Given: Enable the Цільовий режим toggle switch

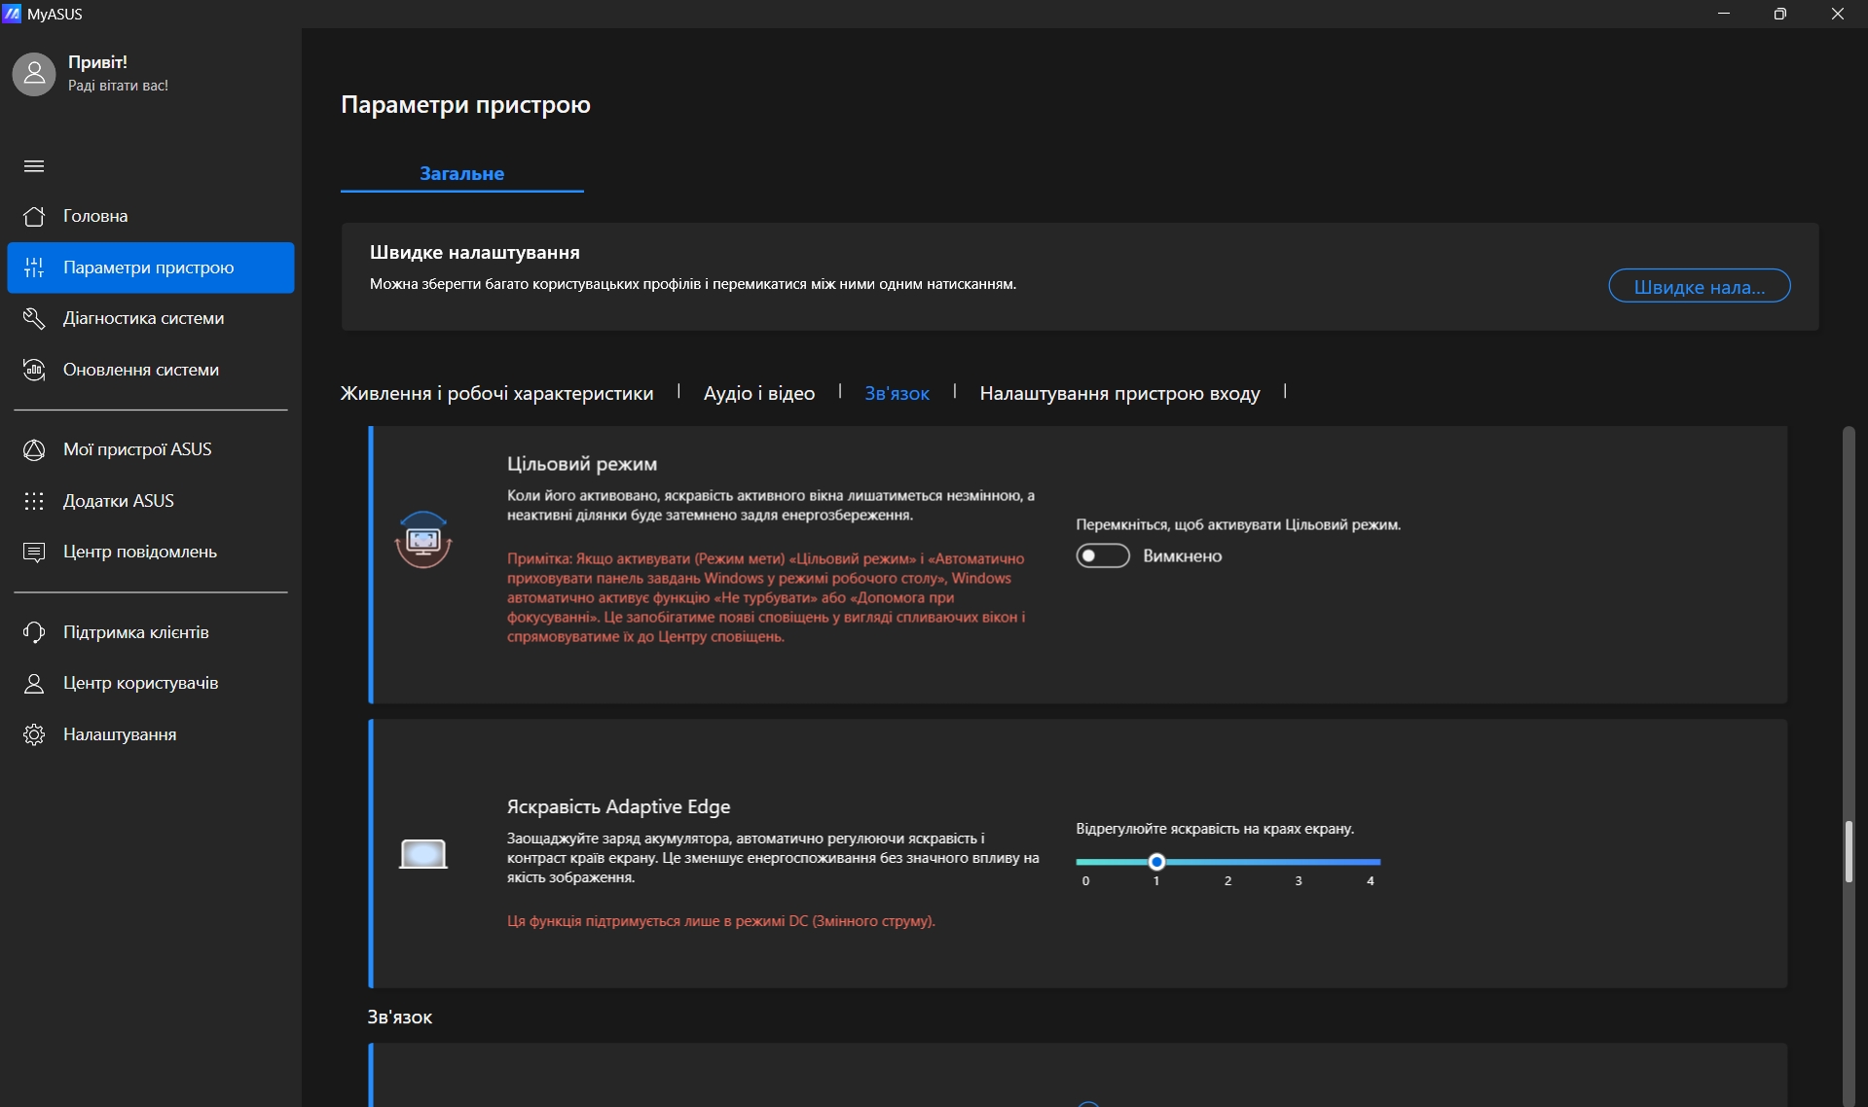Looking at the screenshot, I should pyautogui.click(x=1102, y=555).
